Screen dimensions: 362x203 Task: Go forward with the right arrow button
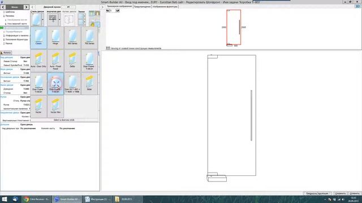click(x=26, y=7)
